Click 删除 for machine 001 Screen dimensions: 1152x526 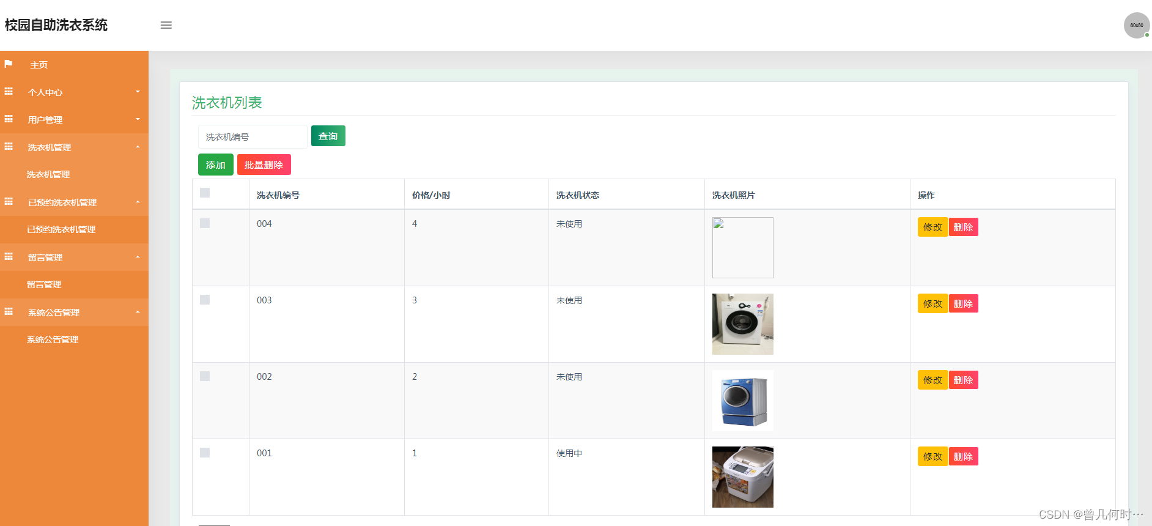(x=964, y=456)
